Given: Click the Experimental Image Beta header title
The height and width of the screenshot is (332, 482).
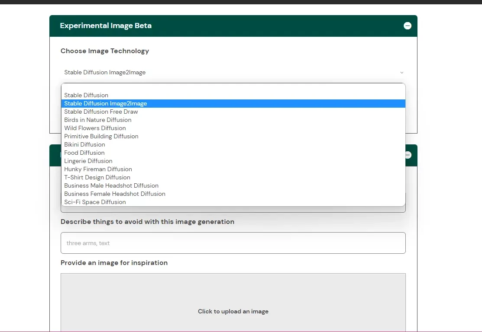Looking at the screenshot, I should (106, 26).
